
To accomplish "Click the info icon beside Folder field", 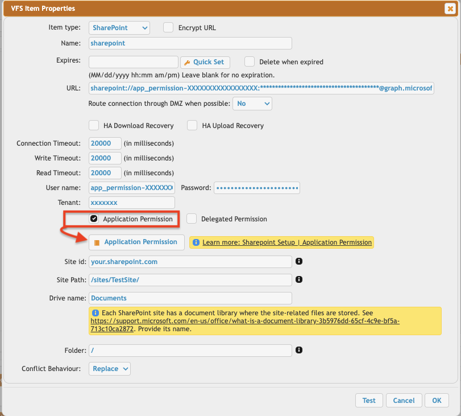I will (x=298, y=350).
